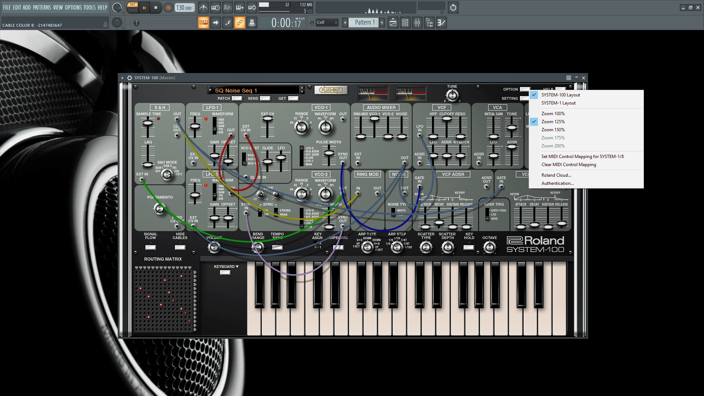Viewport: 704px width, 396px height.
Task: Open the KEYBOARD dropdown arrow
Action: click(x=237, y=267)
